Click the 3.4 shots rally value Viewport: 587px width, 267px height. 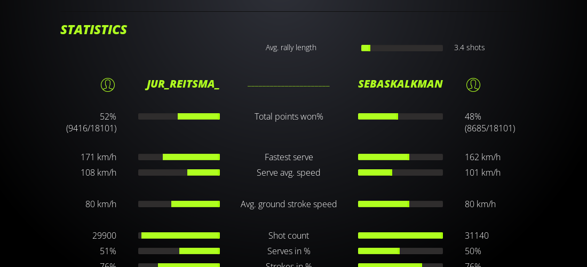[x=470, y=48]
